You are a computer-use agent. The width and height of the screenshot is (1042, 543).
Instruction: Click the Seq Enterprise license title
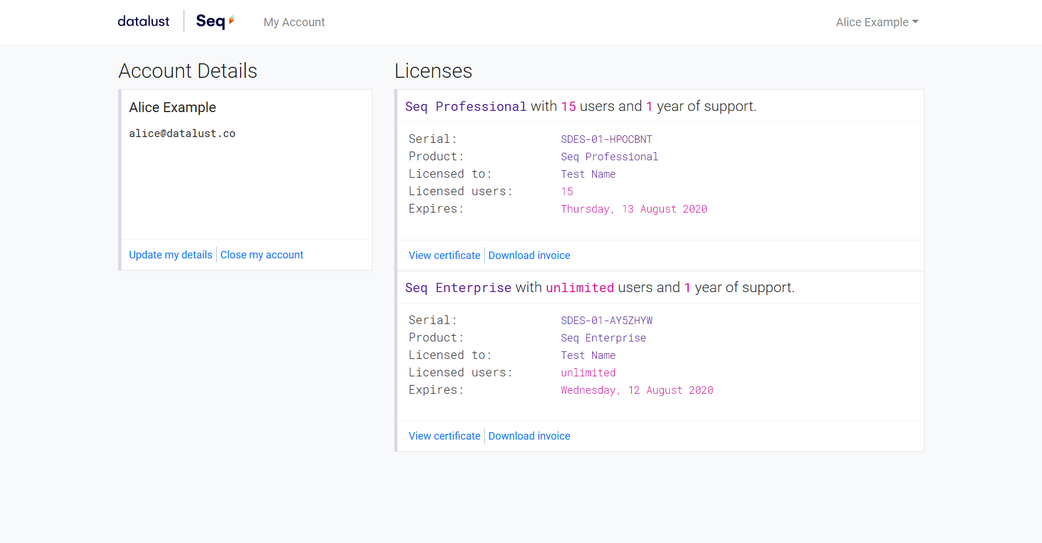600,287
